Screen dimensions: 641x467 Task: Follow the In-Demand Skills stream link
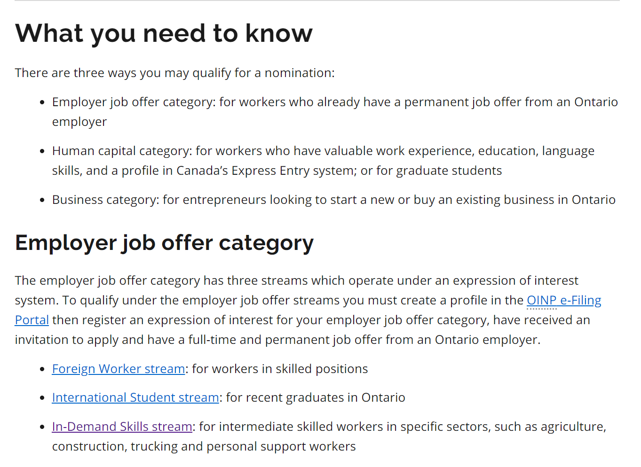tap(122, 427)
